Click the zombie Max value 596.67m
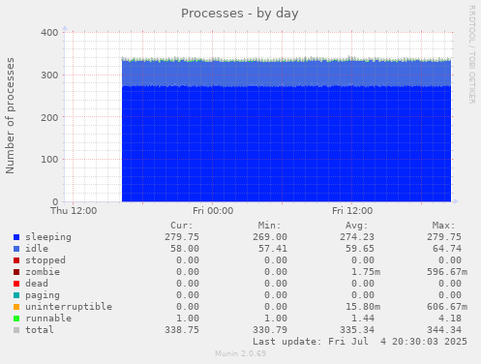 coord(447,272)
